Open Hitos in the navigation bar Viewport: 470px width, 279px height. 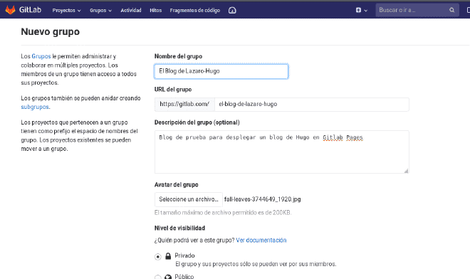[155, 10]
